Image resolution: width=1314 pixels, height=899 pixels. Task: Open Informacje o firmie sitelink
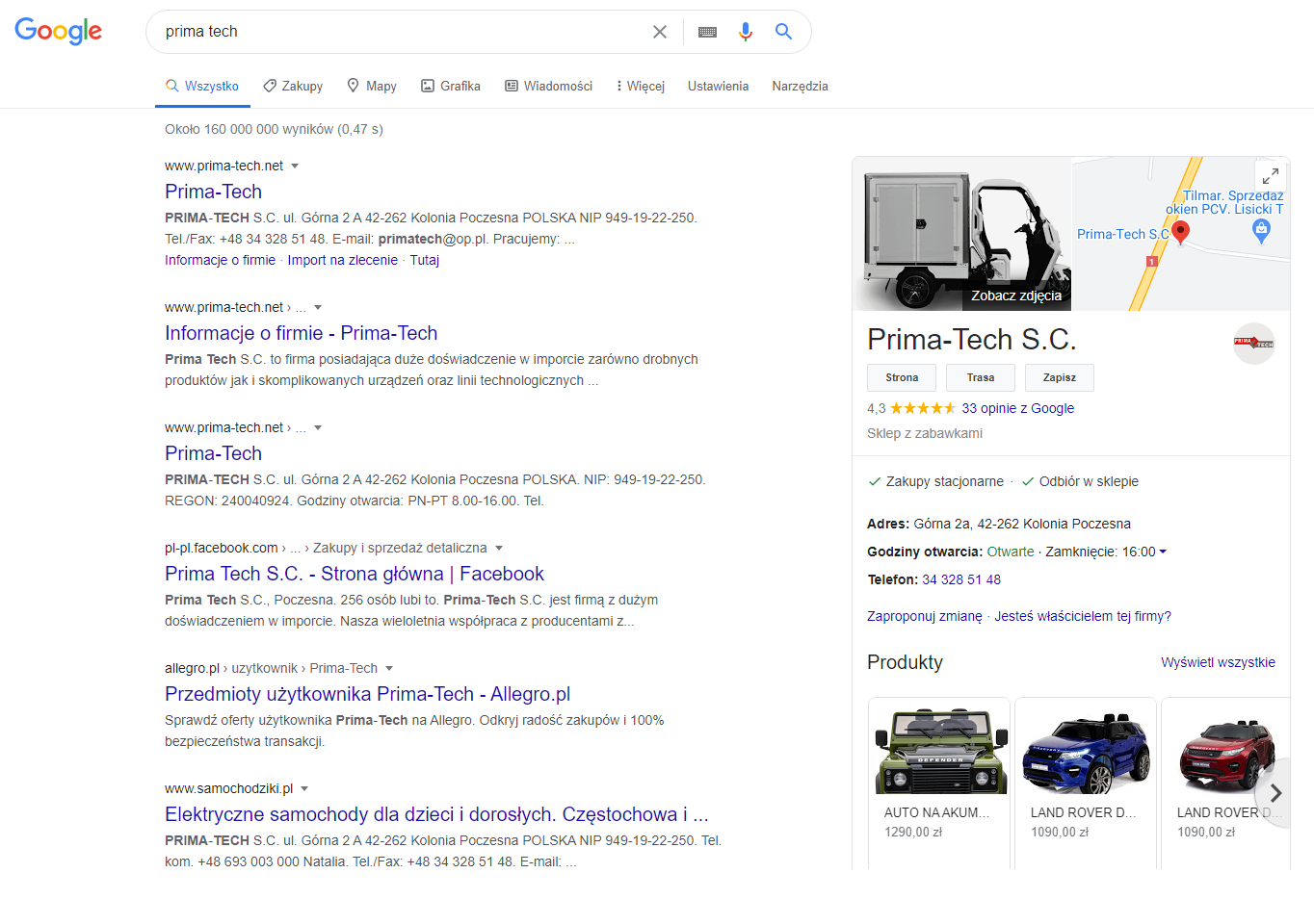pos(220,261)
